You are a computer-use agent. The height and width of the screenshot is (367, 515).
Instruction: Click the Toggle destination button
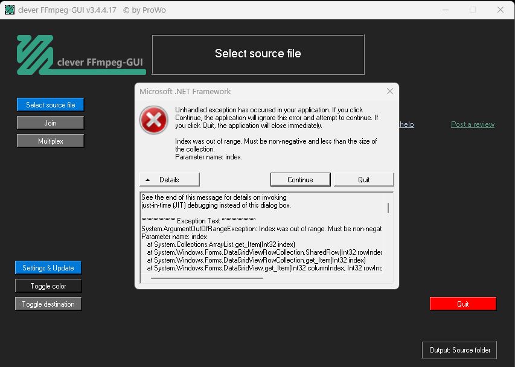(48, 304)
